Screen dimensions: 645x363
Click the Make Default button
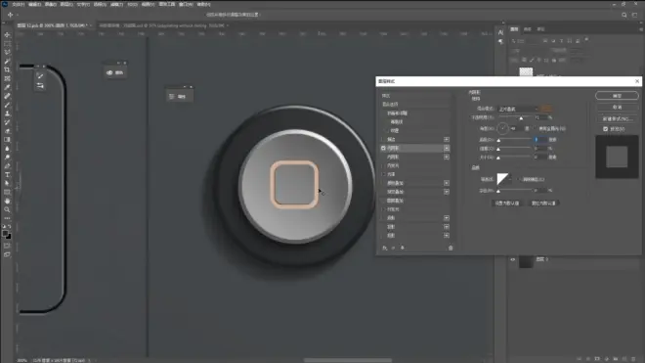tap(507, 204)
